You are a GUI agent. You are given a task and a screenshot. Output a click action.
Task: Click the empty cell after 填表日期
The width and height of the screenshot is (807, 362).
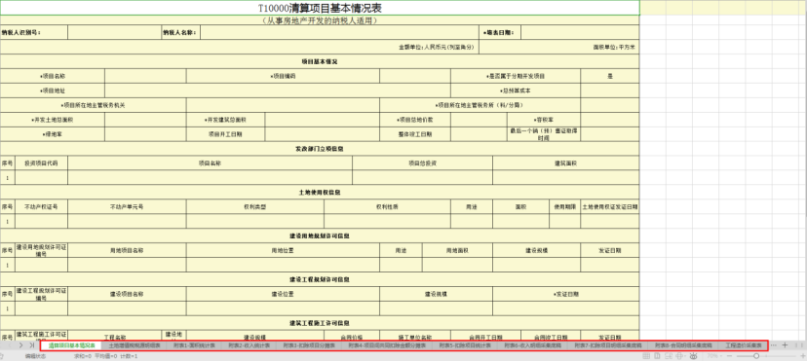click(580, 32)
